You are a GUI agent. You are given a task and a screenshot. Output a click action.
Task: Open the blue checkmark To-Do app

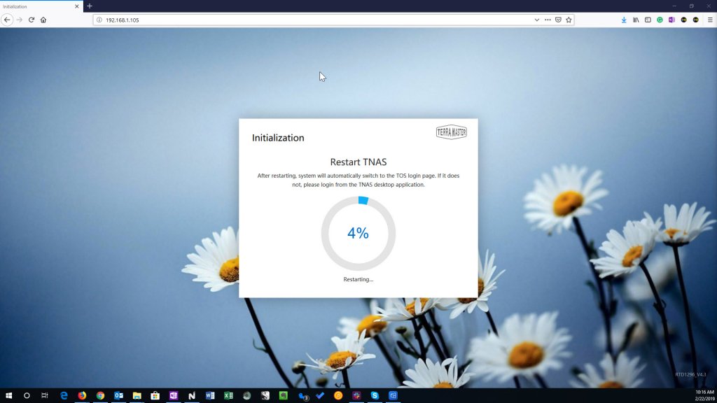pyautogui.click(x=320, y=396)
